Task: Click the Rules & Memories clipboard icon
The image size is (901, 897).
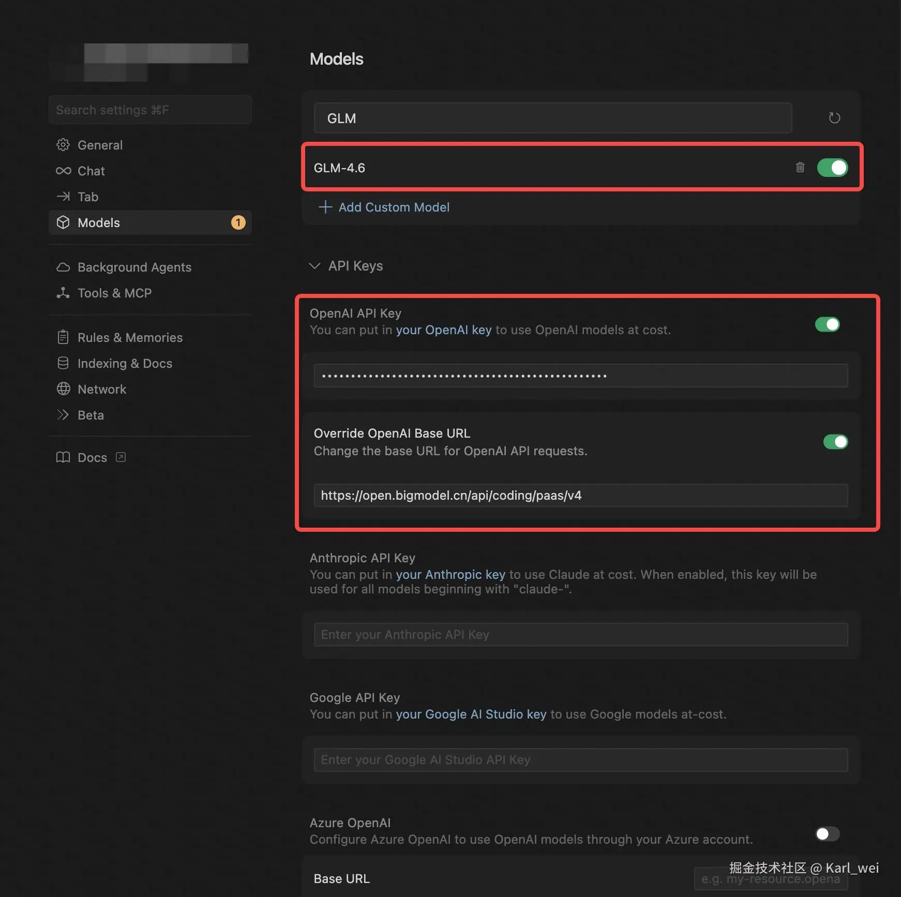Action: 63,337
